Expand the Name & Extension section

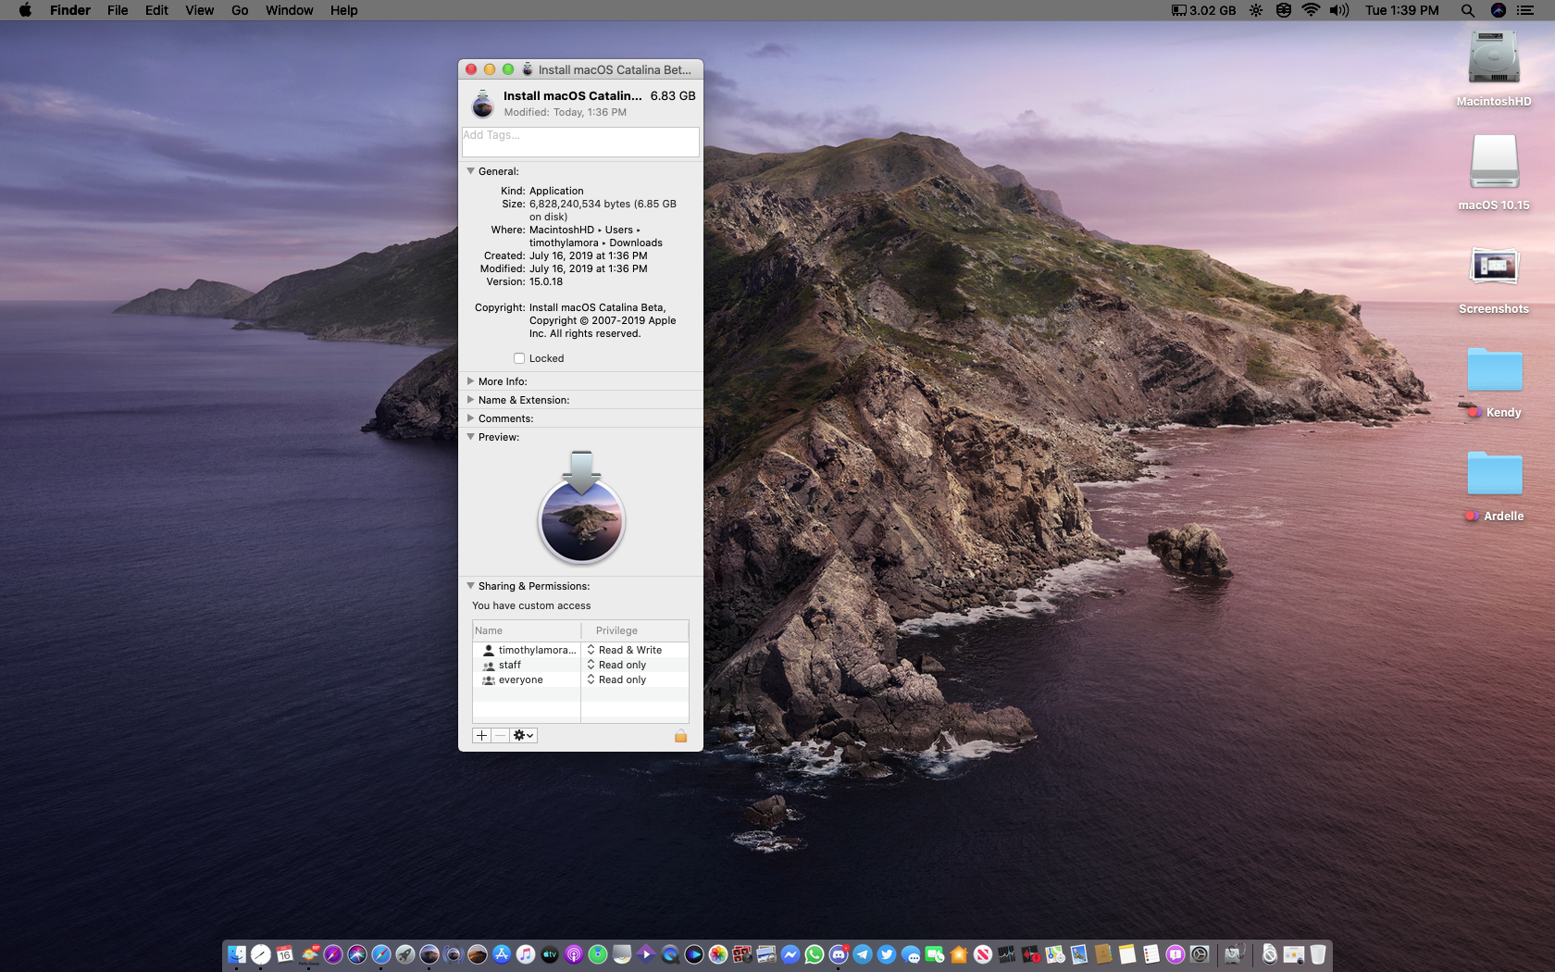(x=470, y=400)
